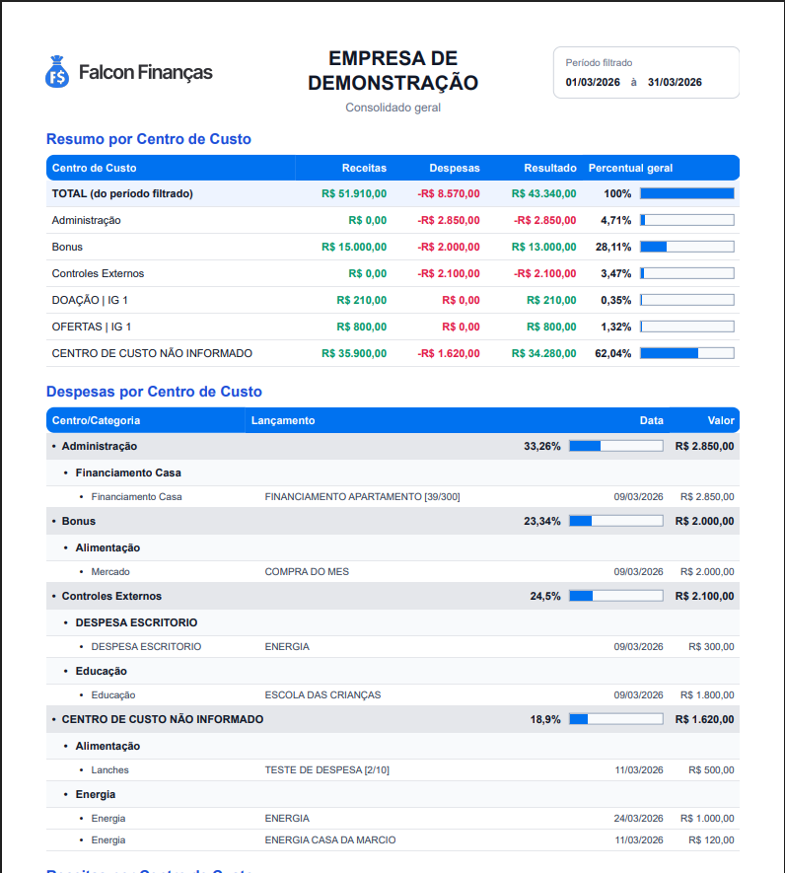
Task: Click the Lanches subcategory
Action: 109,770
